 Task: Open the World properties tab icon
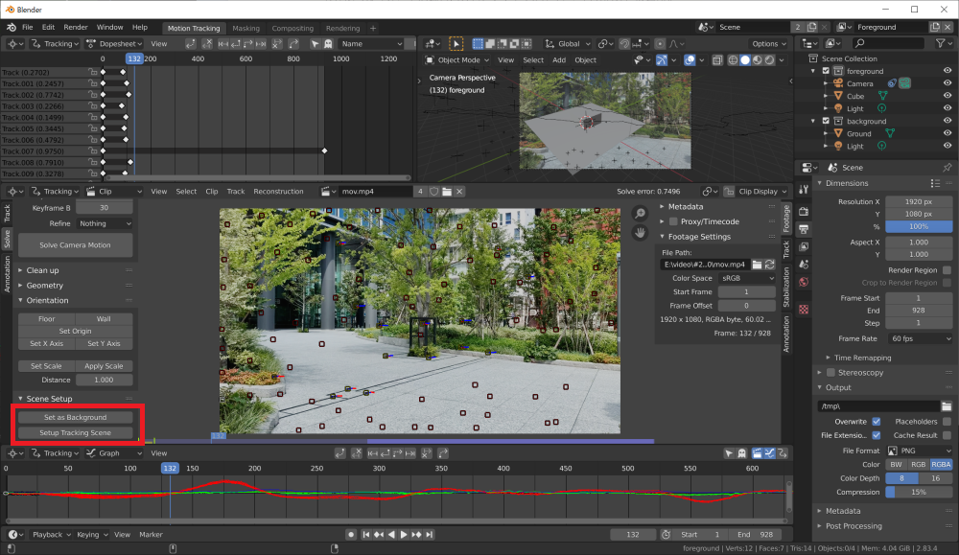pyautogui.click(x=804, y=282)
